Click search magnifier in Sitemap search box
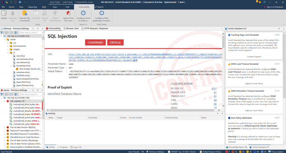The width and height of the screenshot is (286, 153). point(42,33)
